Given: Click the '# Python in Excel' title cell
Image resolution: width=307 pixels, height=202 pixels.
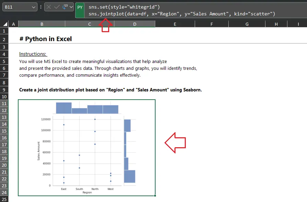Looking at the screenshot, I should [x=46, y=39].
